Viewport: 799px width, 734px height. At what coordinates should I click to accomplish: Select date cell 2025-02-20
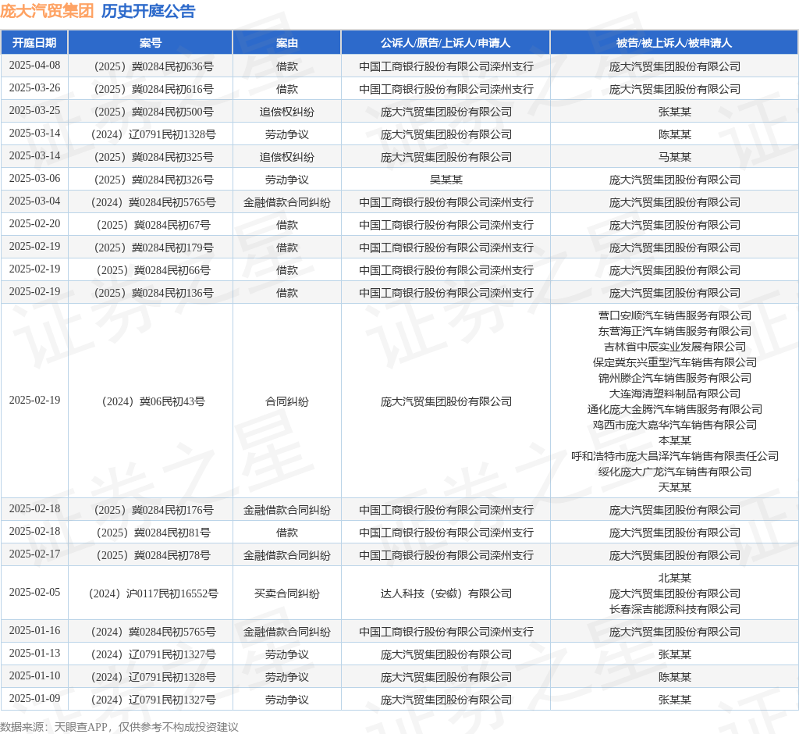click(34, 223)
